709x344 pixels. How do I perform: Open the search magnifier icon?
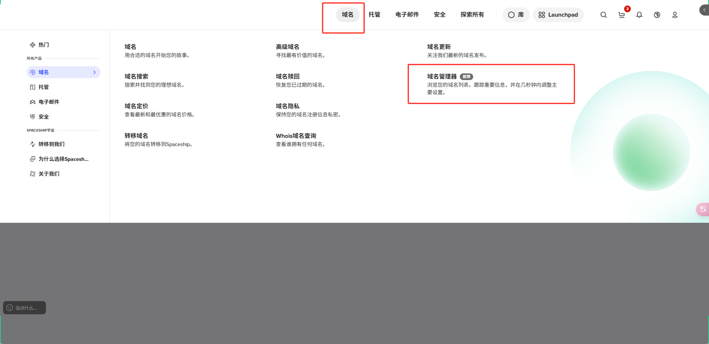point(603,15)
